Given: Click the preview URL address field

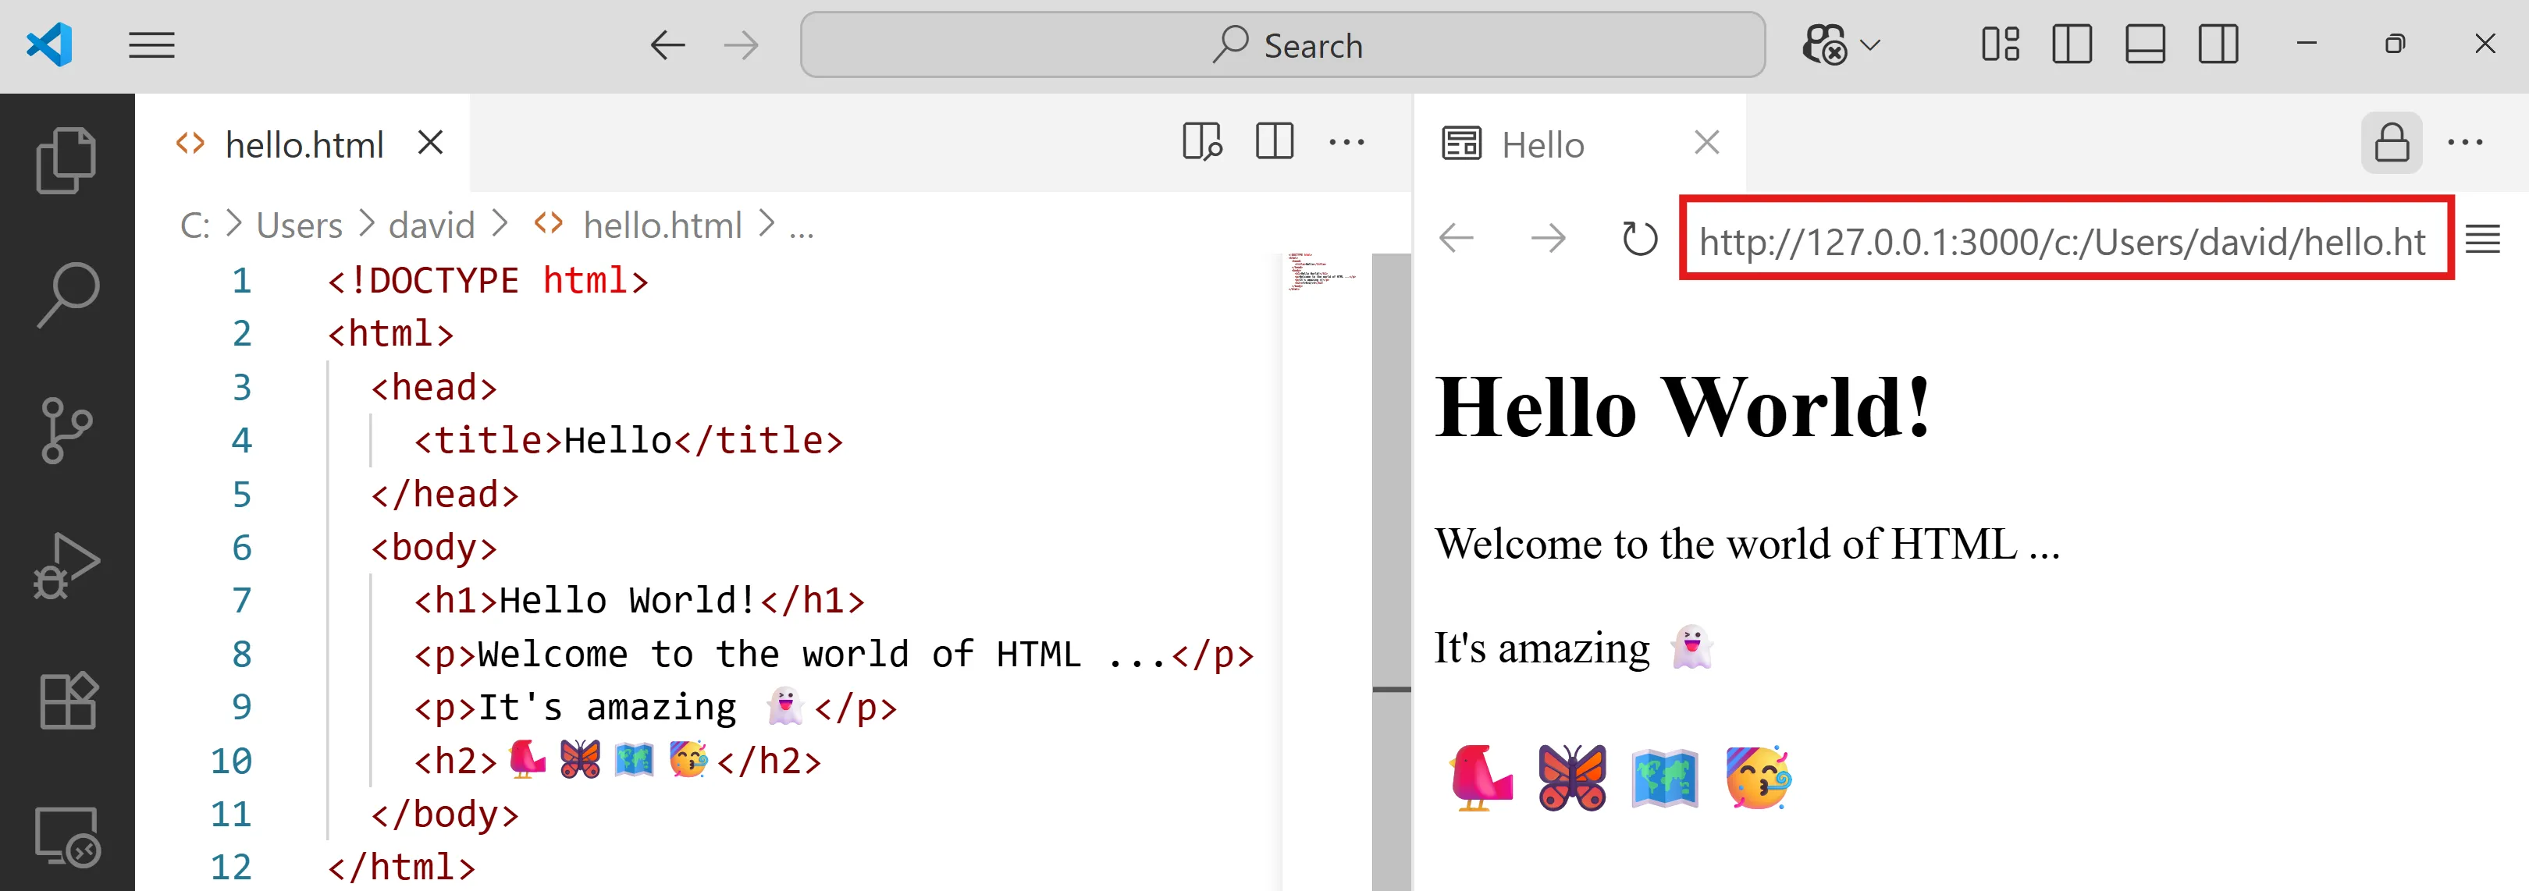Looking at the screenshot, I should click(x=2061, y=240).
